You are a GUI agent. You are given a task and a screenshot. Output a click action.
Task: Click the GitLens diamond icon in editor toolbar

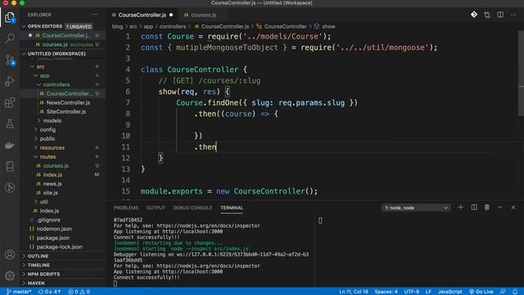474,15
